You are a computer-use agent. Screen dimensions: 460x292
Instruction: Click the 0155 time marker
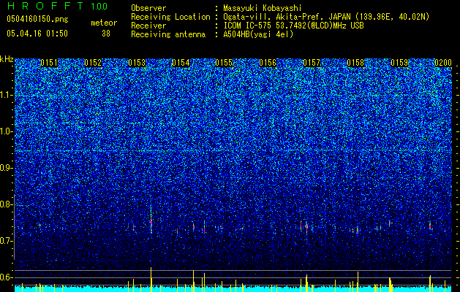(224, 63)
